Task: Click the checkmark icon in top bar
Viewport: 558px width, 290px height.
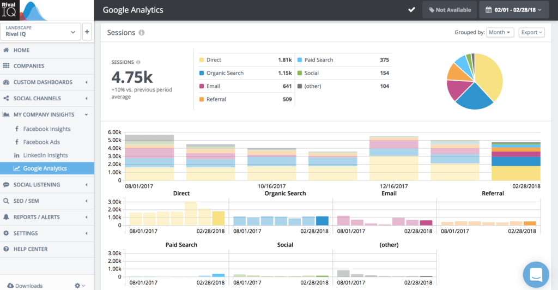Action: pos(412,10)
